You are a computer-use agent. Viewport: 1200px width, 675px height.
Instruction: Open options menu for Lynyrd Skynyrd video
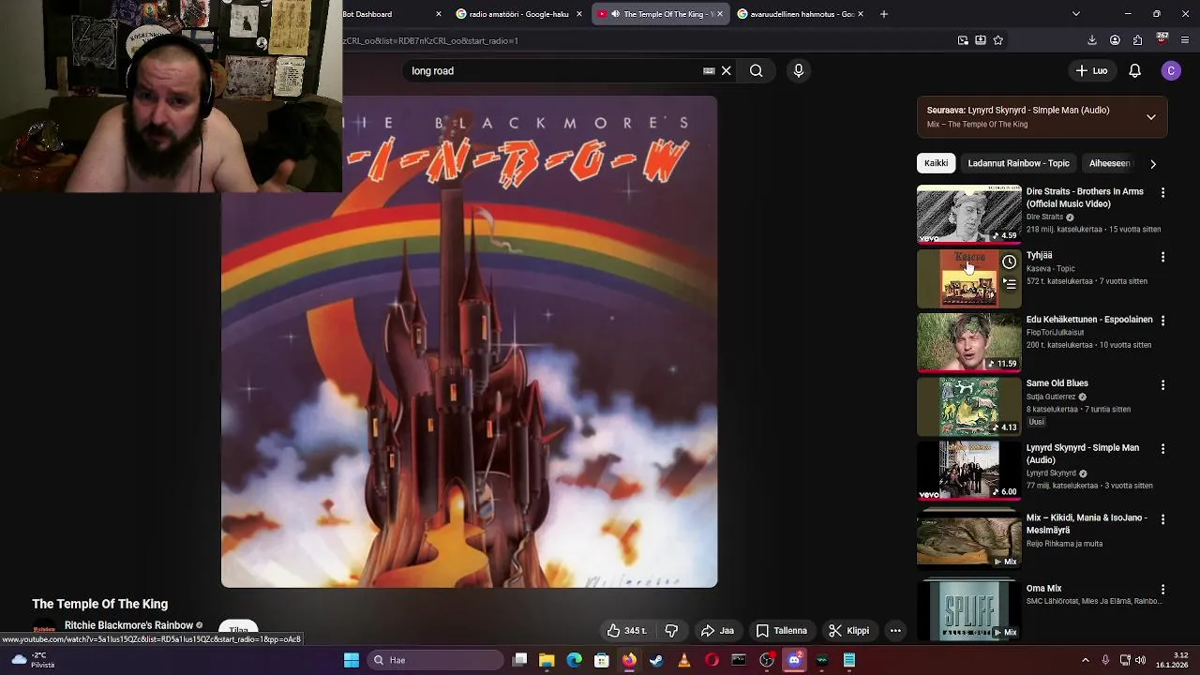(x=1162, y=449)
